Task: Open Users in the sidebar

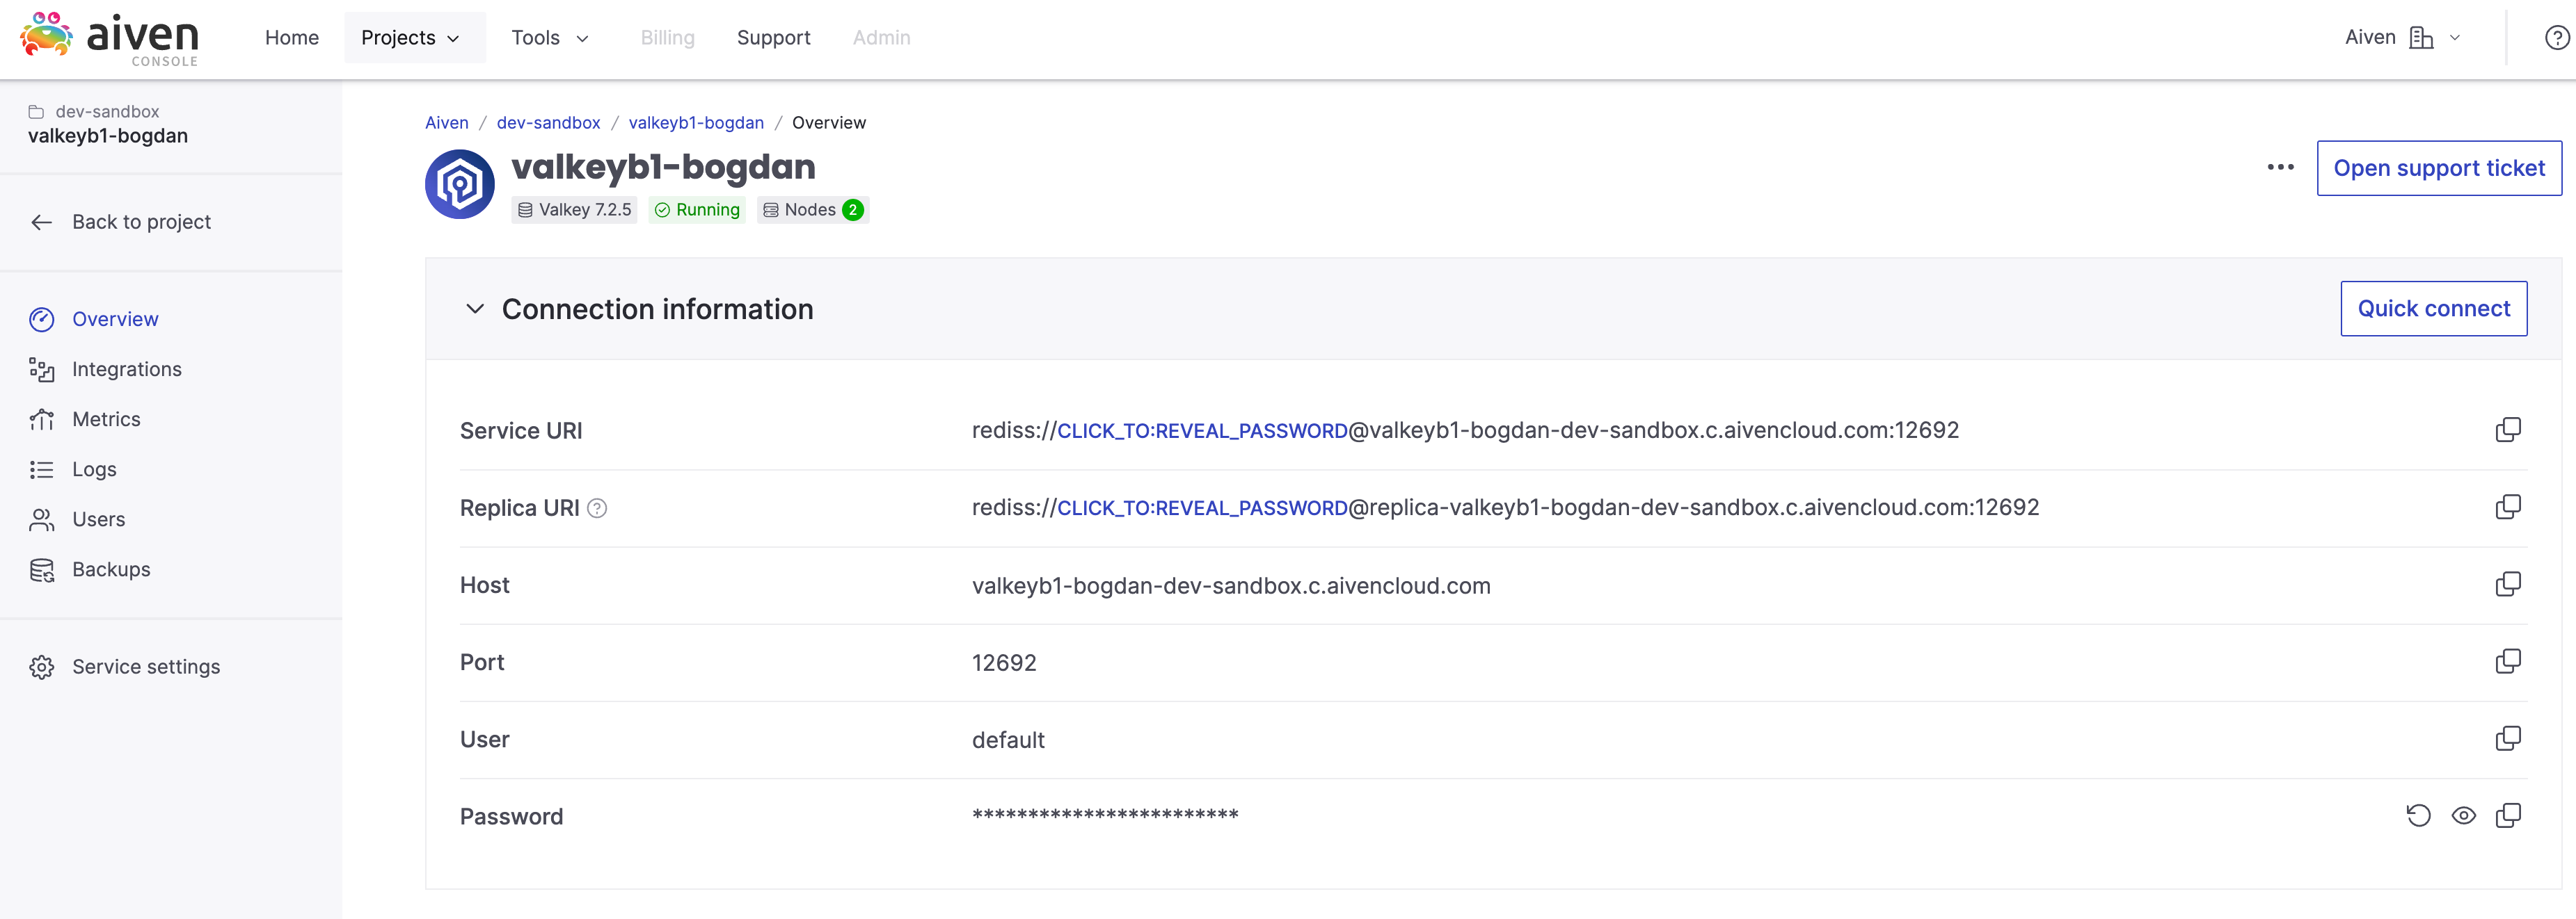Action: point(98,519)
